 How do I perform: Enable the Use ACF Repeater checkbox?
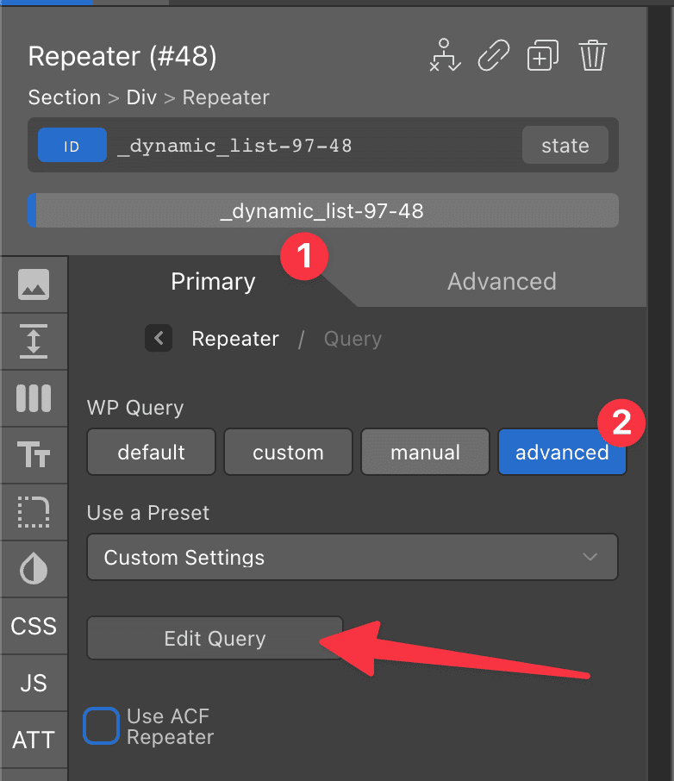click(101, 726)
